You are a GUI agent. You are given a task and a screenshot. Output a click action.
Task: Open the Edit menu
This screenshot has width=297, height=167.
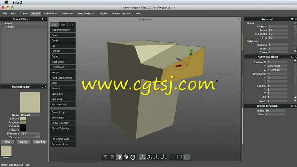pos(13,13)
